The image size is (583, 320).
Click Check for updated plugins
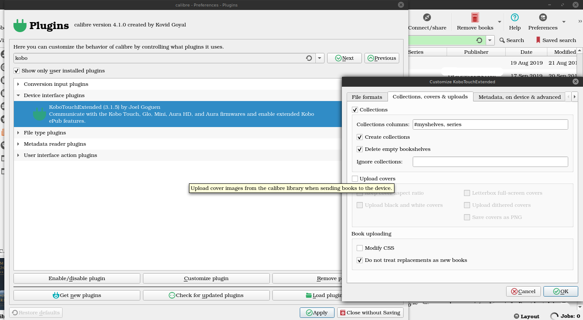pyautogui.click(x=206, y=295)
